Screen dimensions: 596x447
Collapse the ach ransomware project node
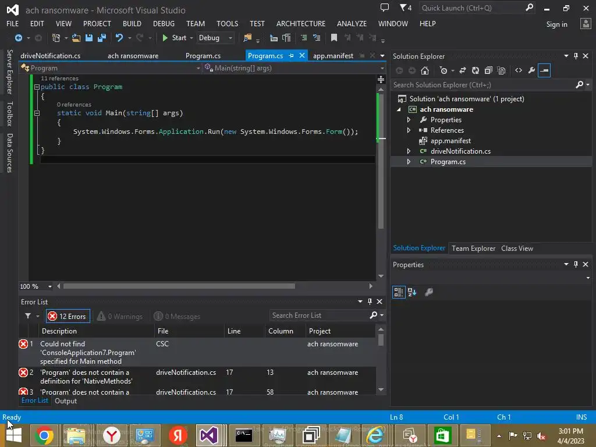tap(399, 109)
